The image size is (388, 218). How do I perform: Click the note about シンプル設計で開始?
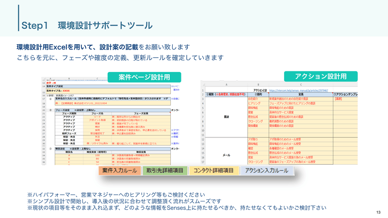tap(124, 201)
